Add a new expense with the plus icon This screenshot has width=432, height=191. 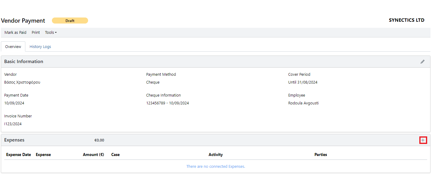coord(423,140)
